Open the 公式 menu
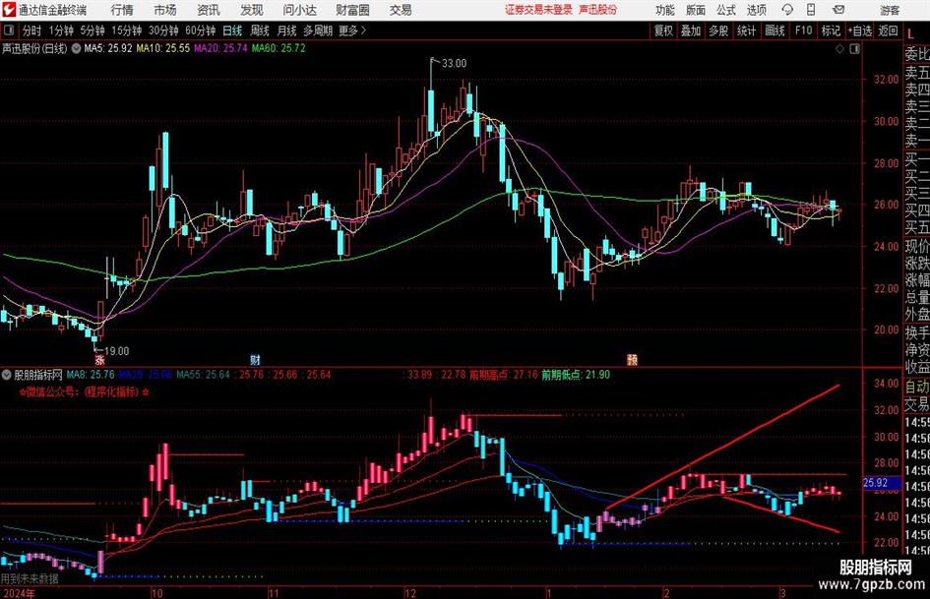This screenshot has width=930, height=599. click(x=726, y=10)
